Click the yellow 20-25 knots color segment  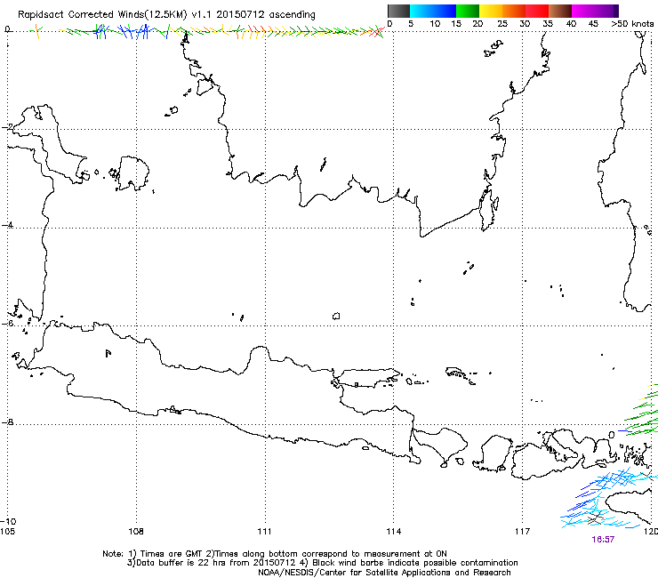(x=491, y=11)
